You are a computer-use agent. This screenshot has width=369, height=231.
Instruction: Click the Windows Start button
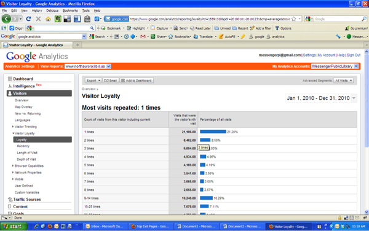[x=14, y=227]
